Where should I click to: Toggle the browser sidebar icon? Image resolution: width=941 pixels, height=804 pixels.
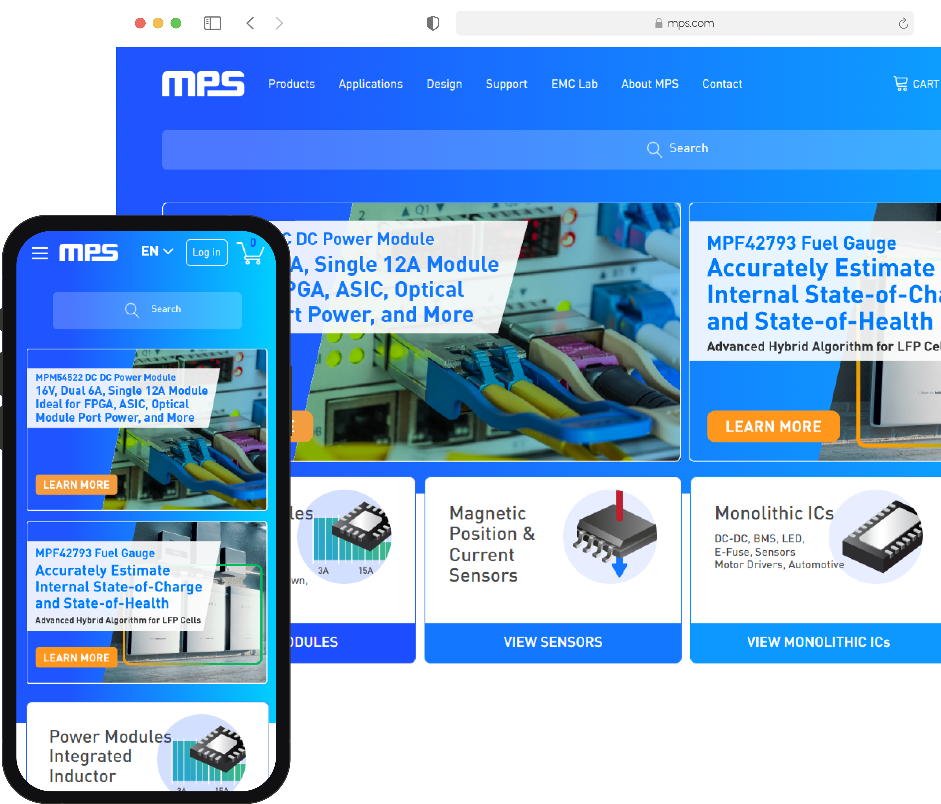tap(212, 23)
